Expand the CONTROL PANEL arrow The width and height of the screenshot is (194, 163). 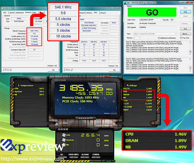pyautogui.click(x=111, y=126)
